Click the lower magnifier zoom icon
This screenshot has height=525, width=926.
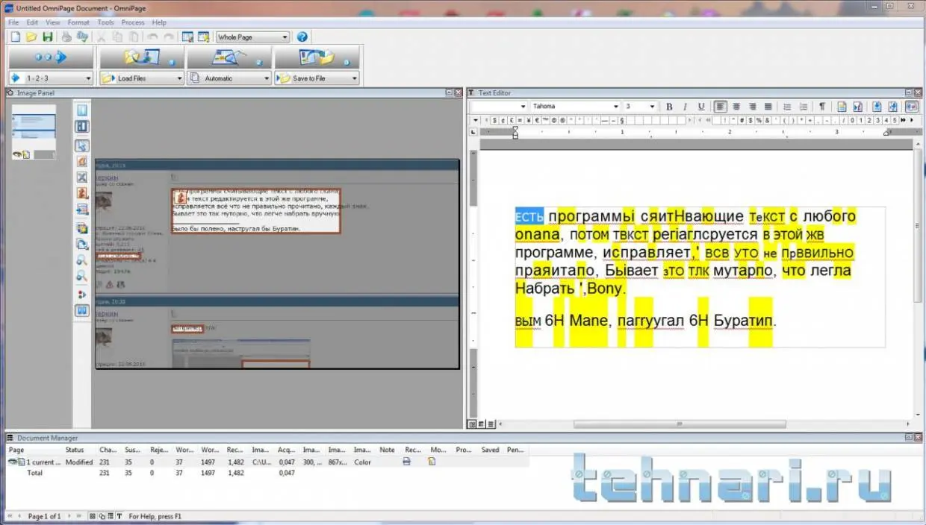[x=82, y=277]
